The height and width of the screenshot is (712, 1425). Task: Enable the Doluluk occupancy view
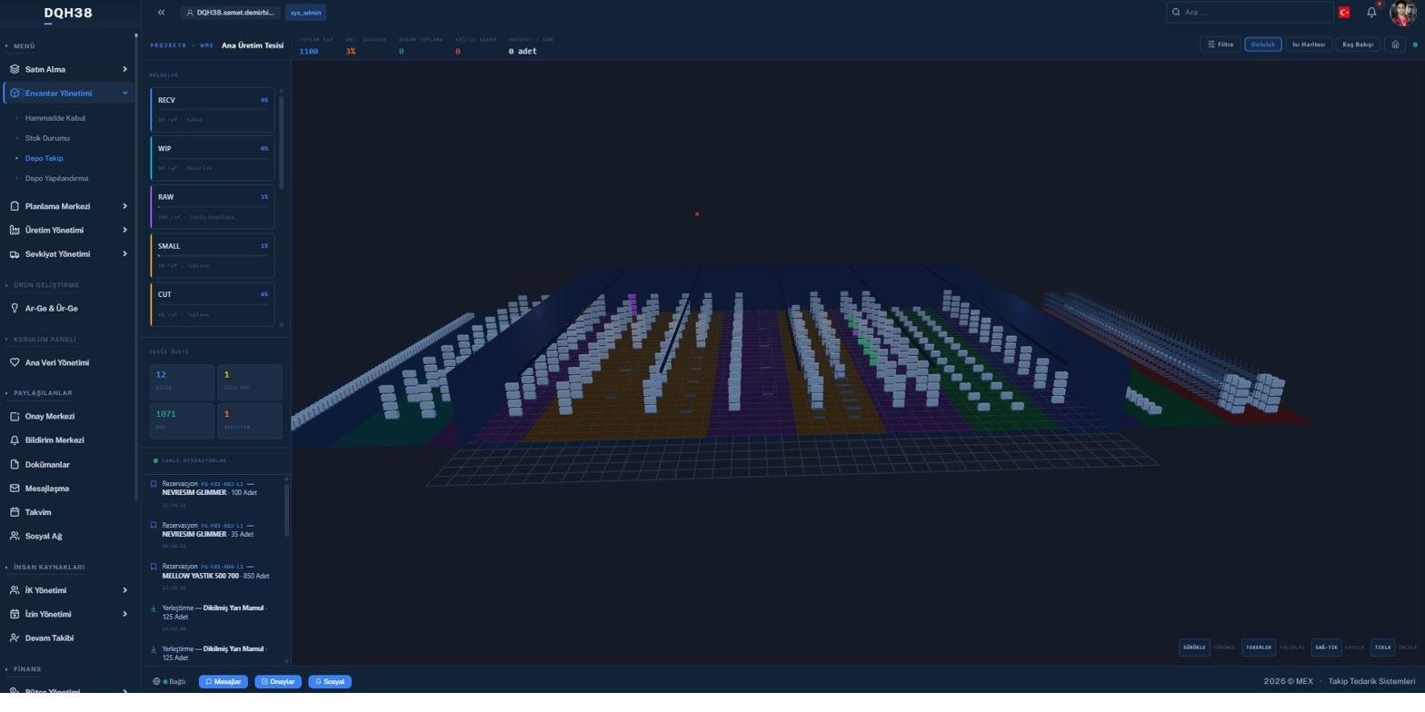(1263, 44)
